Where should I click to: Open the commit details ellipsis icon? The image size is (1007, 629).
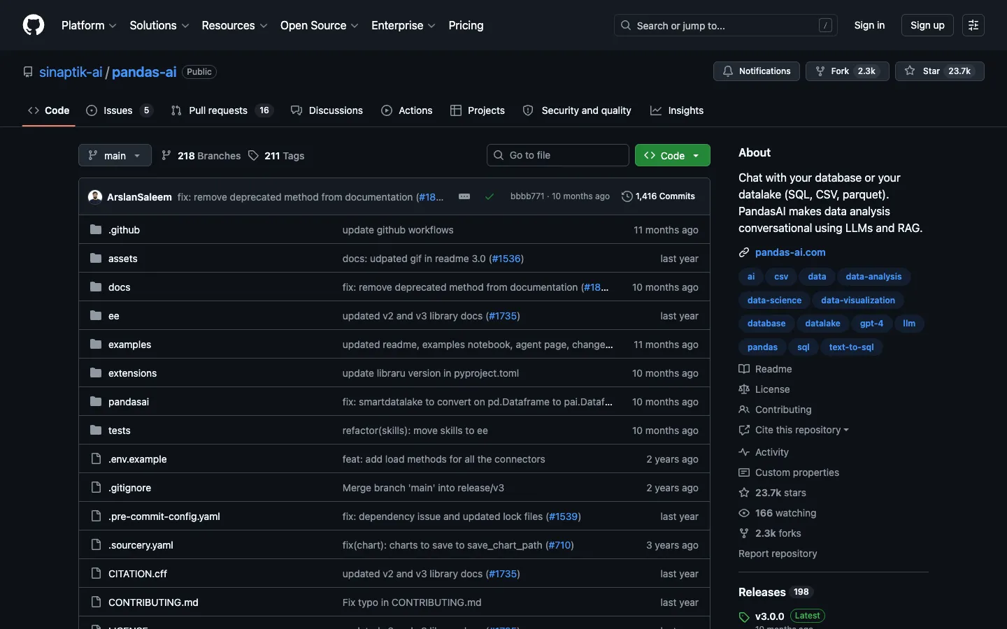(464, 196)
